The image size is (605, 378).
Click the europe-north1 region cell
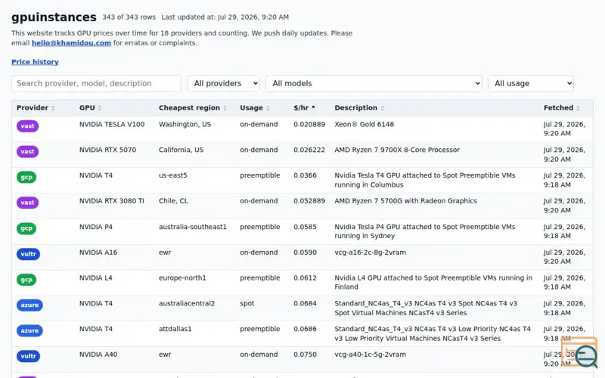pyautogui.click(x=182, y=277)
